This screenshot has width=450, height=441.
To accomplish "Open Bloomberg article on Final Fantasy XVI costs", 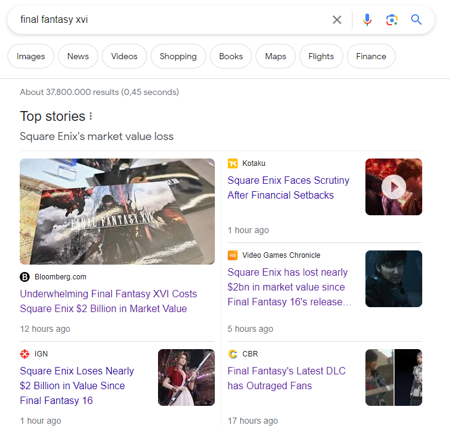I will [x=108, y=302].
